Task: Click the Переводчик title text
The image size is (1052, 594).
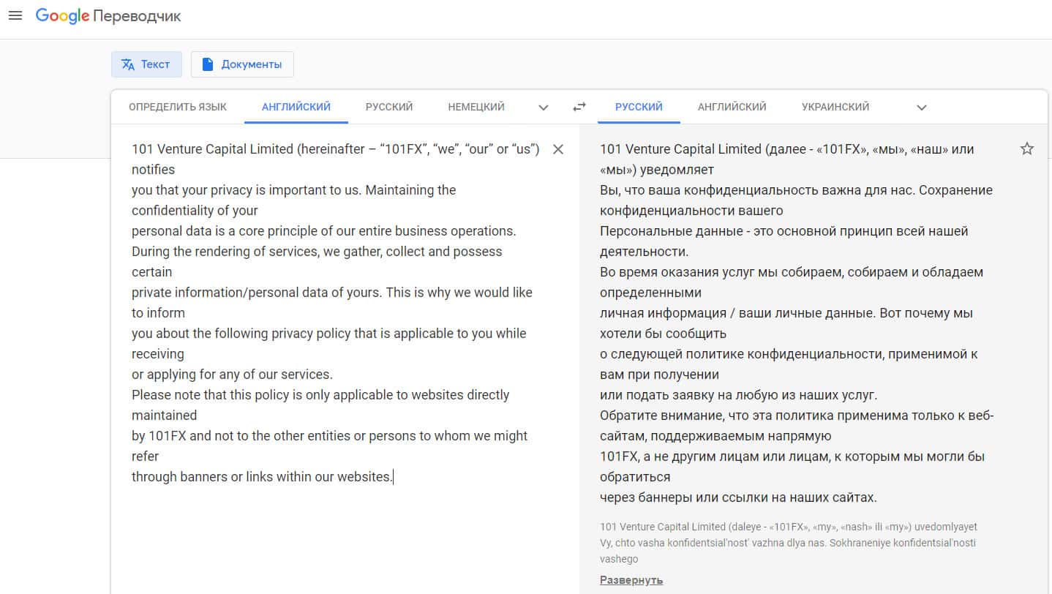Action: (x=137, y=16)
